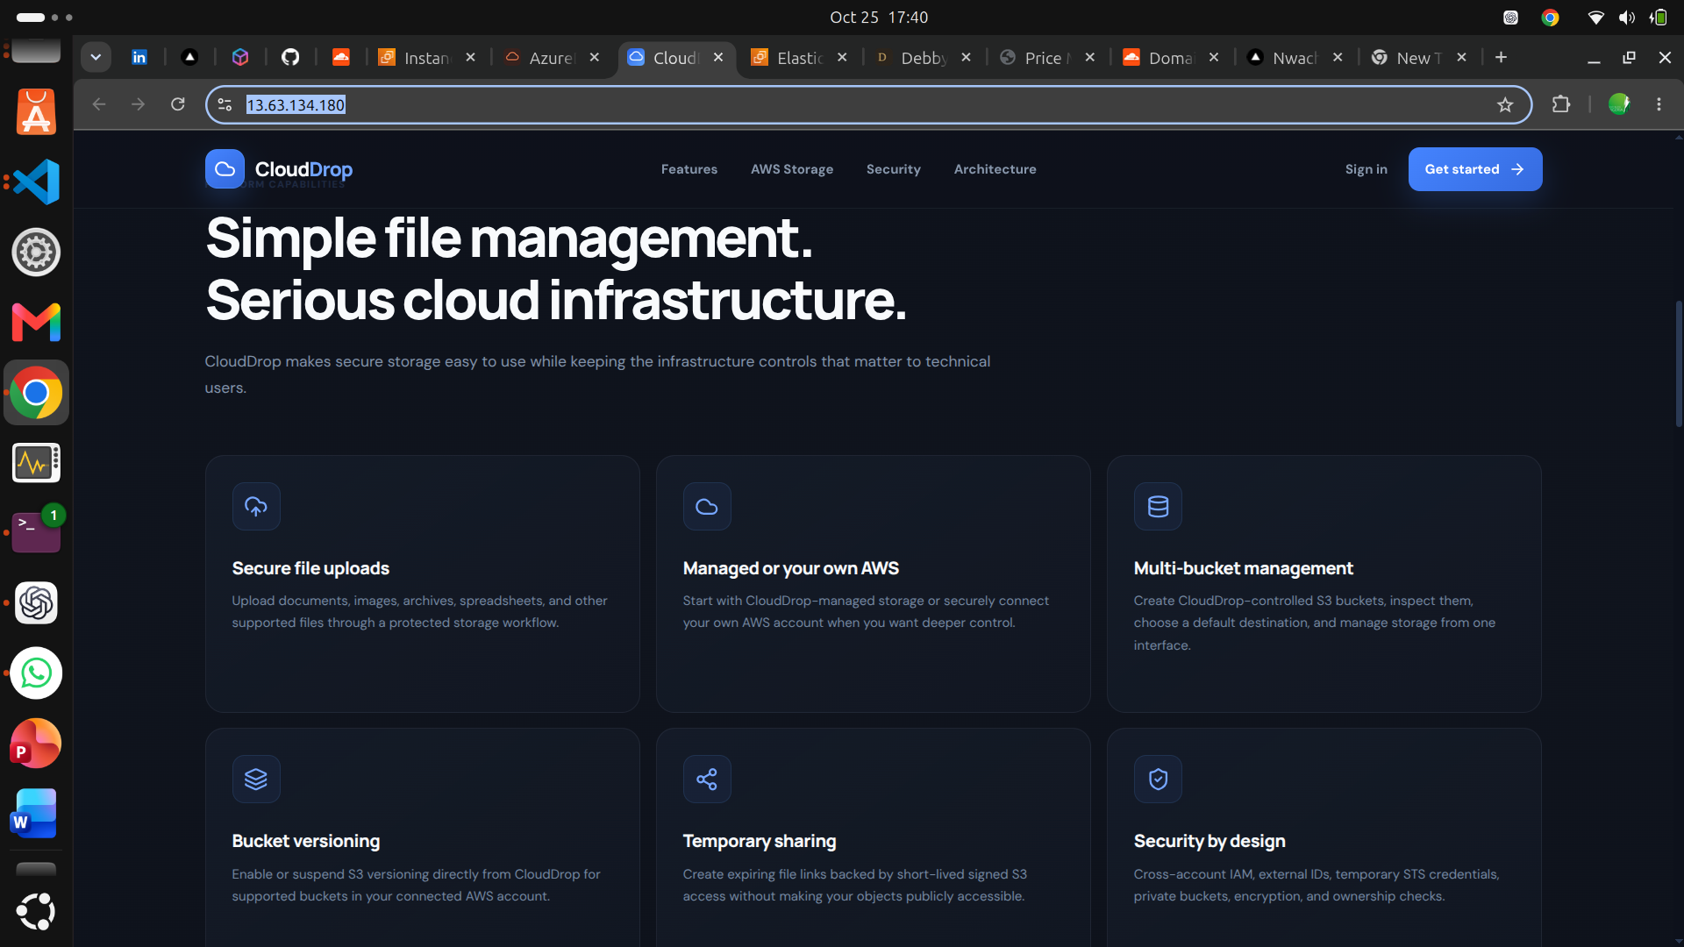Click the page vertical scrollbar
1684x947 pixels.
[1678, 364]
